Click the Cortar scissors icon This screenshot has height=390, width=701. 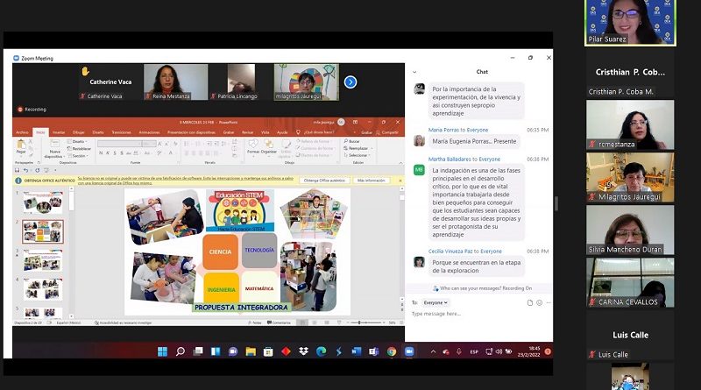[31, 142]
